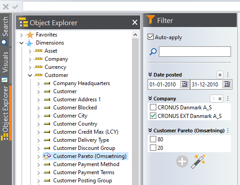Click the add filter plus button

(182, 162)
